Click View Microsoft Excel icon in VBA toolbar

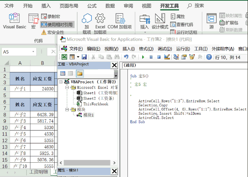pyautogui.click(x=64, y=57)
